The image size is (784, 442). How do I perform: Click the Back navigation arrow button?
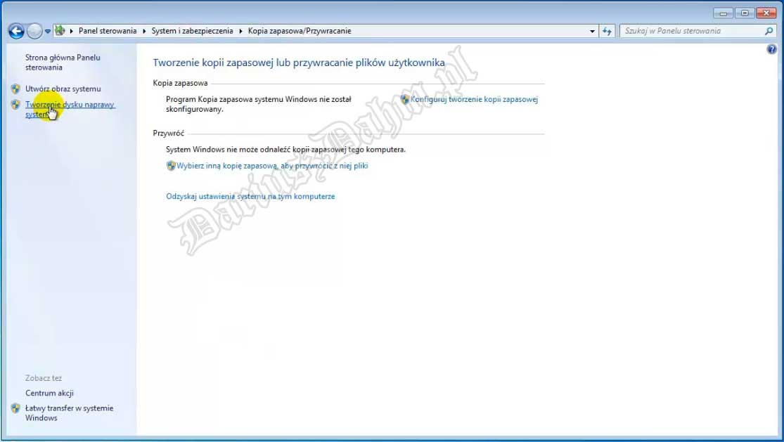pyautogui.click(x=16, y=31)
